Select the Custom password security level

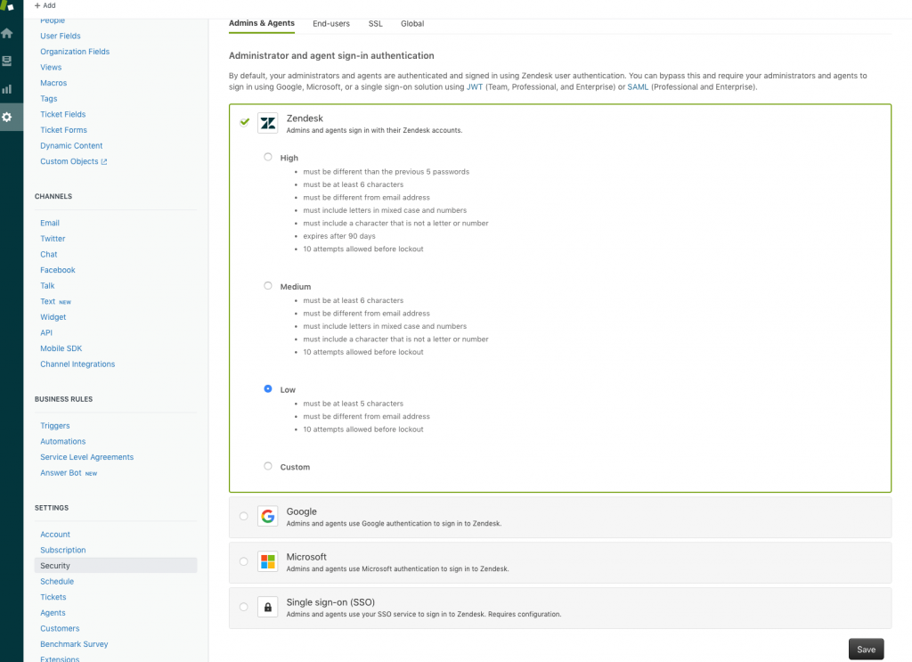coord(267,466)
